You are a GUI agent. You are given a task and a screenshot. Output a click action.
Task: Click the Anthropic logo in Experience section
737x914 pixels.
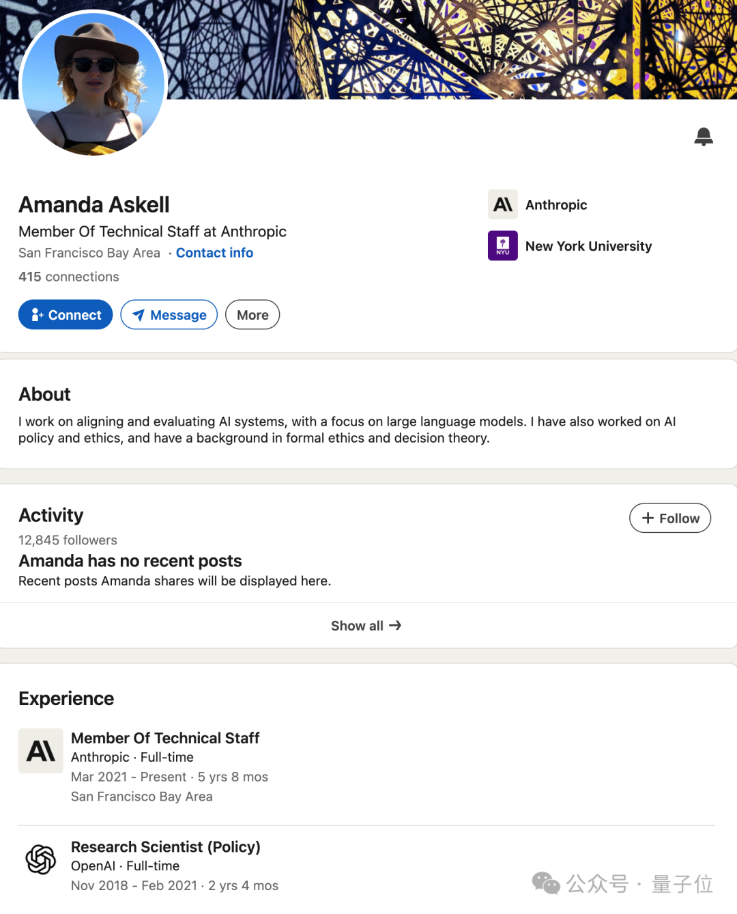click(41, 751)
